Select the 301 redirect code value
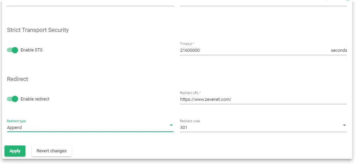Image resolution: width=356 pixels, height=164 pixels. [184, 128]
